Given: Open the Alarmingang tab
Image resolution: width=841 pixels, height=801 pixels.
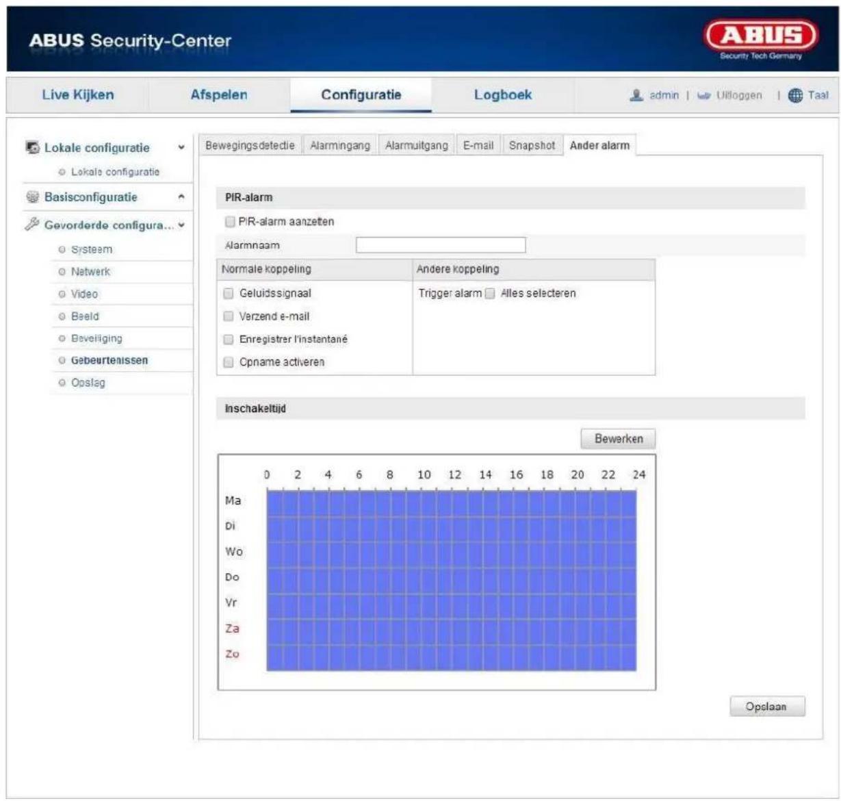Looking at the screenshot, I should pos(340,145).
